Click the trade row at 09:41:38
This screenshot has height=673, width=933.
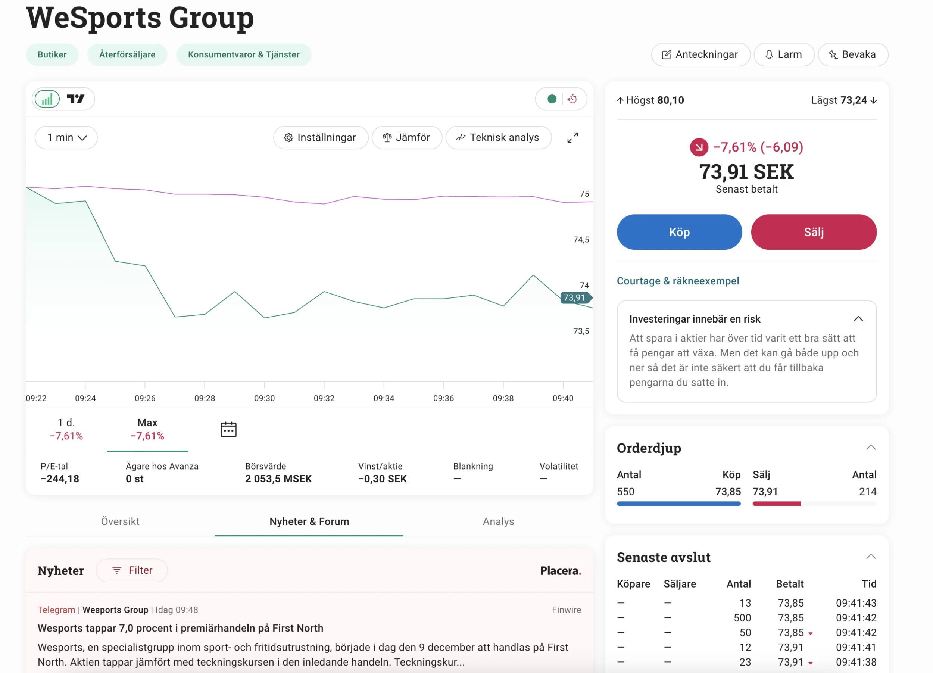coord(747,663)
